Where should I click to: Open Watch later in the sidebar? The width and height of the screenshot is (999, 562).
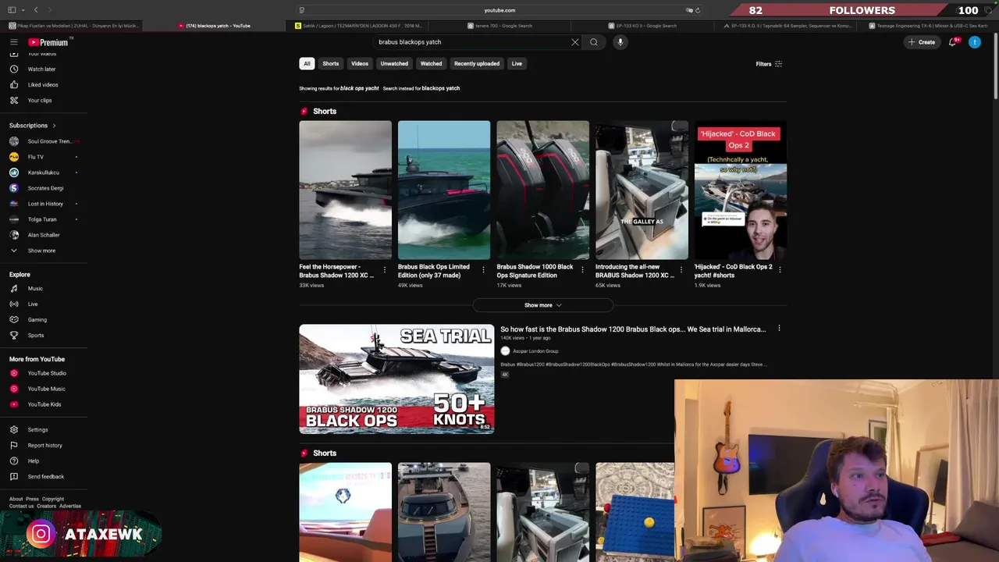click(x=41, y=69)
